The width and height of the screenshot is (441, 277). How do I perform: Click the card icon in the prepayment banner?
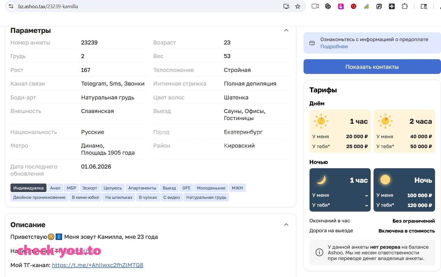click(x=312, y=43)
